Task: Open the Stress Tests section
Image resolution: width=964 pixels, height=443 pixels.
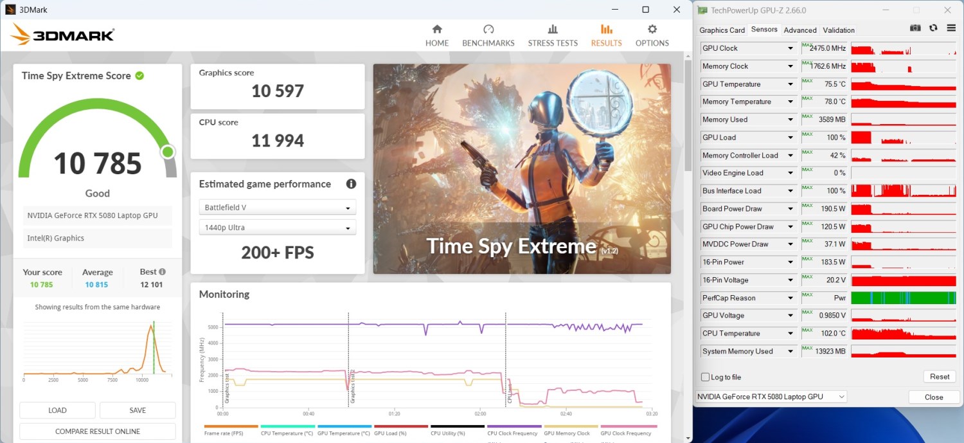Action: tap(553, 36)
